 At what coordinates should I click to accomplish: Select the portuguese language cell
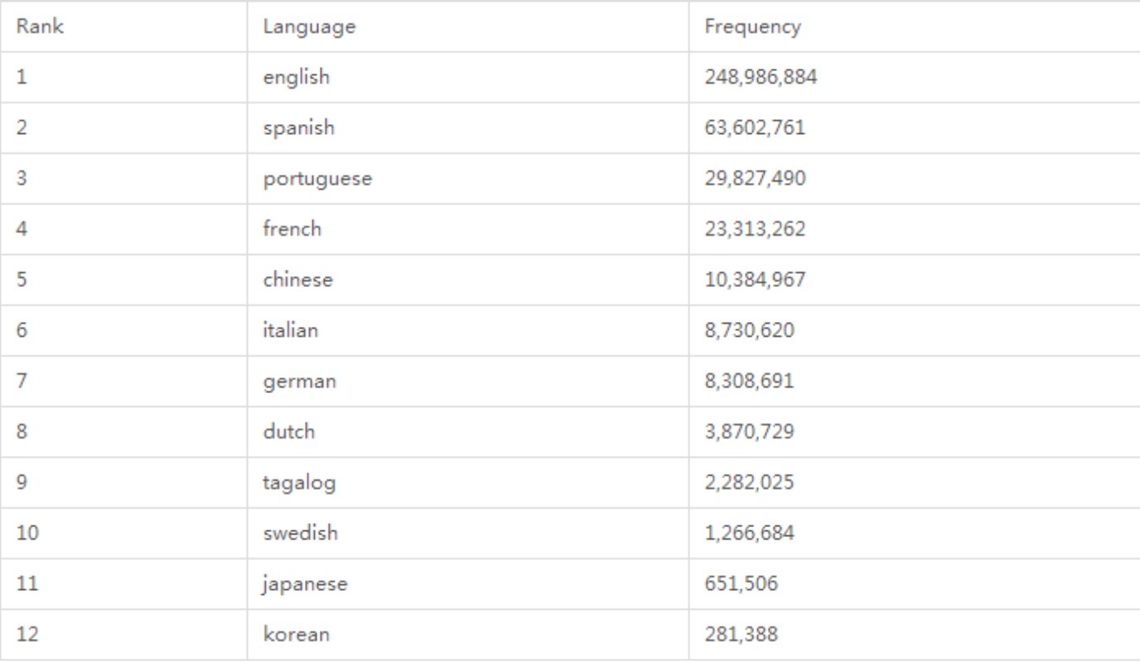click(317, 178)
